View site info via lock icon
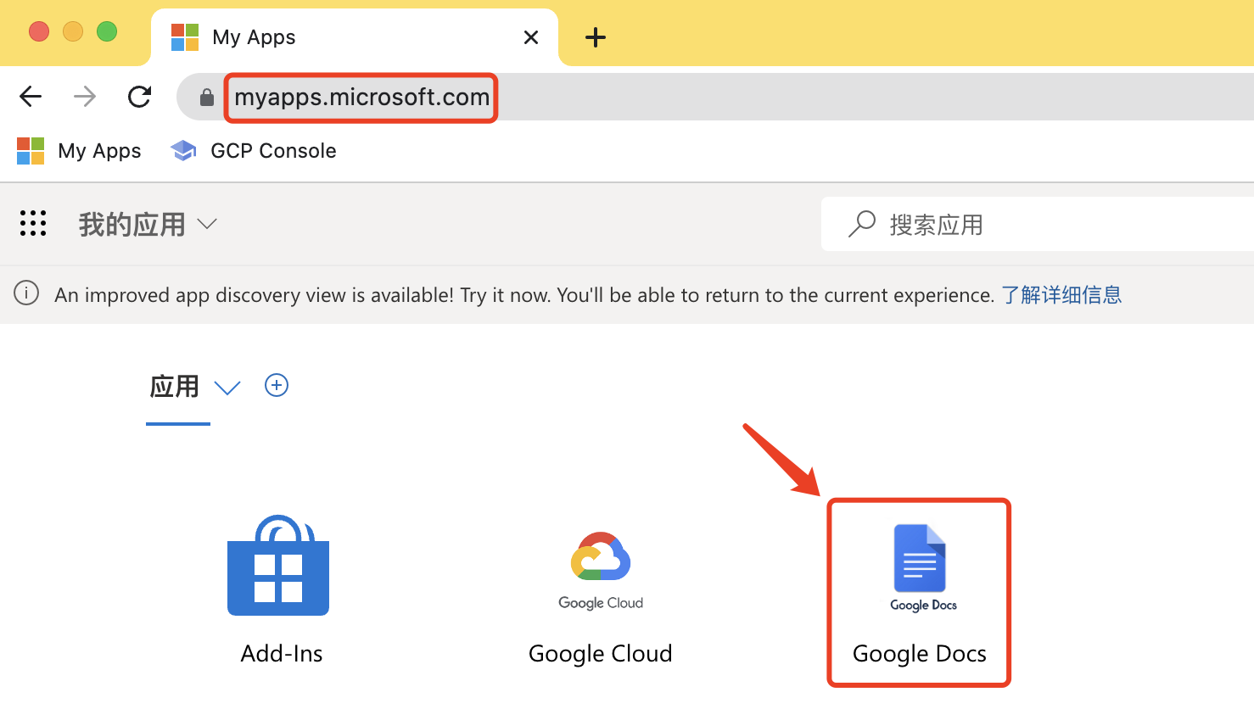The width and height of the screenshot is (1254, 709). pos(206,97)
